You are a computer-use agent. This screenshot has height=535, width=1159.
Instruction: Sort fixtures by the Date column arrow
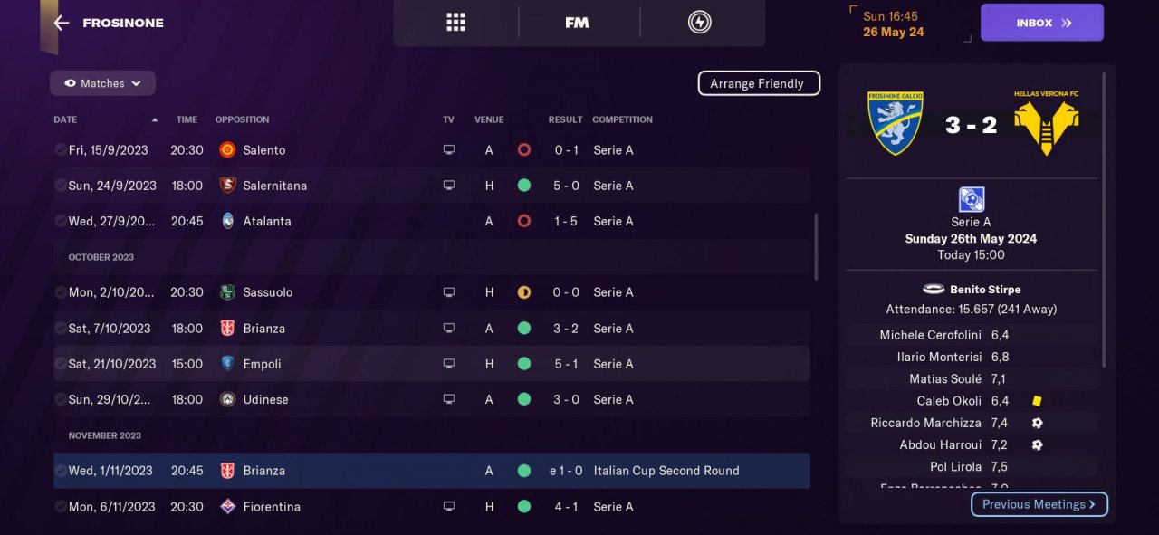(155, 119)
